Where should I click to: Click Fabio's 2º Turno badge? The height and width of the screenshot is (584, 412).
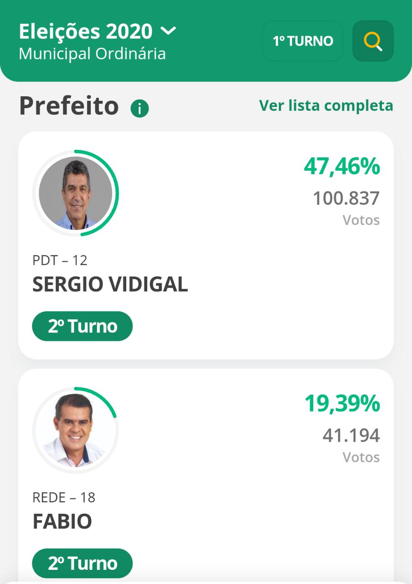[82, 563]
